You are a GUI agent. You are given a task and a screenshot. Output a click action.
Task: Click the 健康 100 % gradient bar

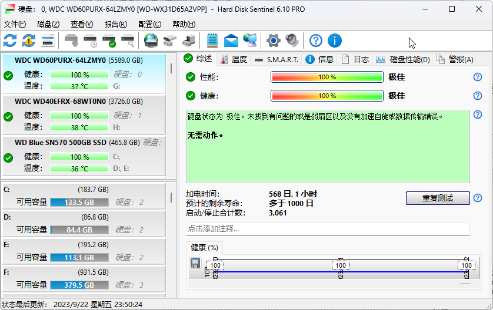tap(327, 96)
